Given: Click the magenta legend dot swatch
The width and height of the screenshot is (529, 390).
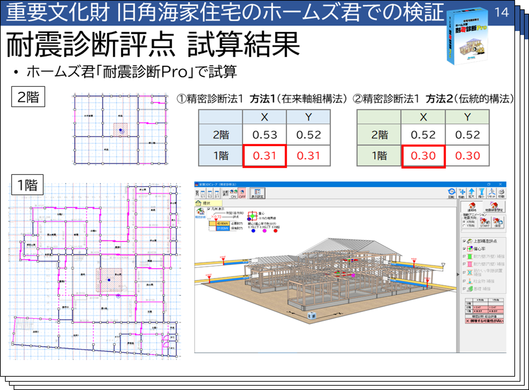Looking at the screenshot, I should coord(264,231).
